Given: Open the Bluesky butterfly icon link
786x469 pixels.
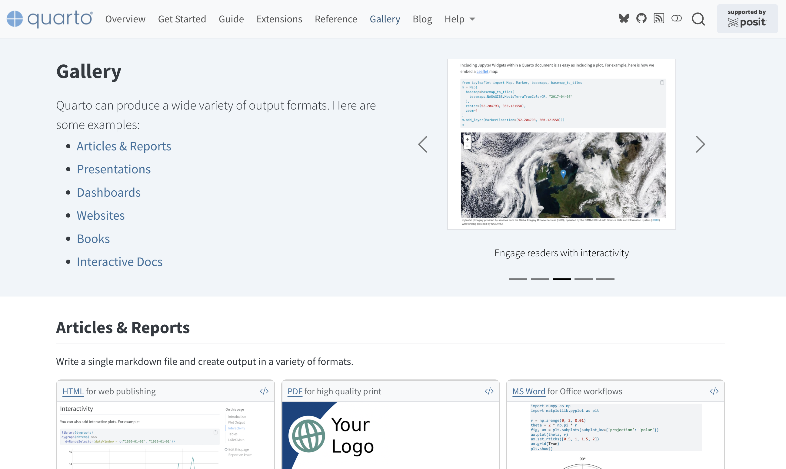Looking at the screenshot, I should 624,18.
